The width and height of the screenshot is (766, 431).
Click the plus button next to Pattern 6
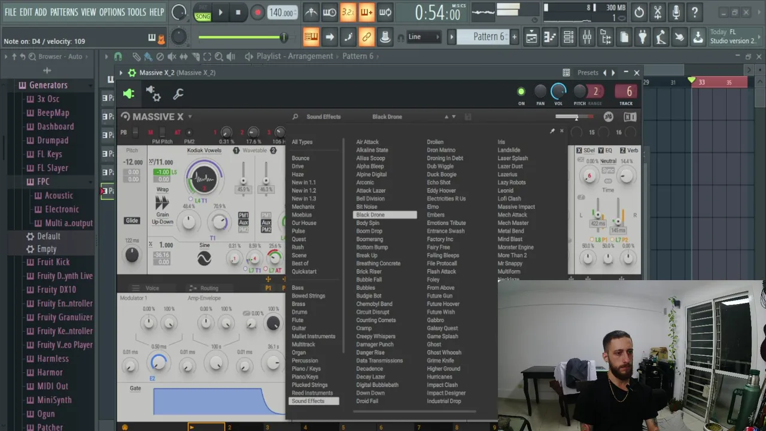[x=514, y=37]
